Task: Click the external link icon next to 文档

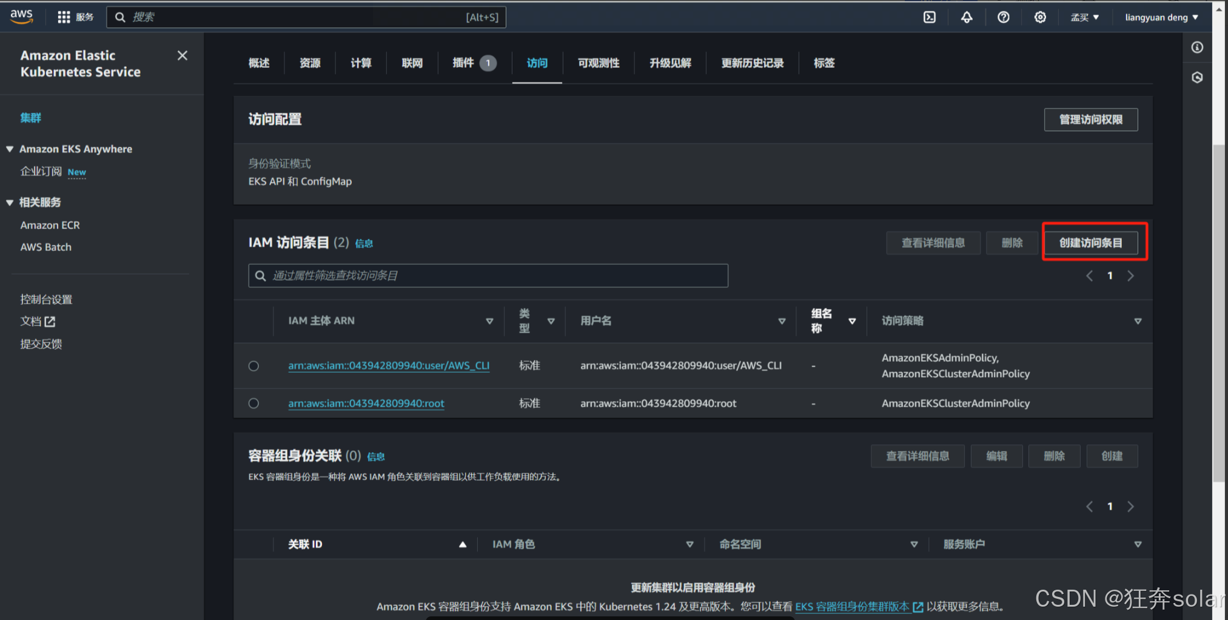Action: [x=50, y=322]
